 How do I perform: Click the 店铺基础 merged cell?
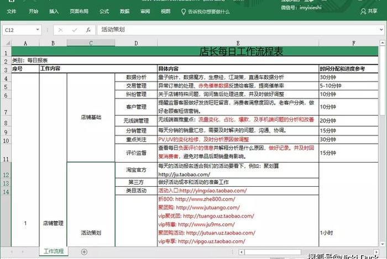pyautogui.click(x=91, y=117)
